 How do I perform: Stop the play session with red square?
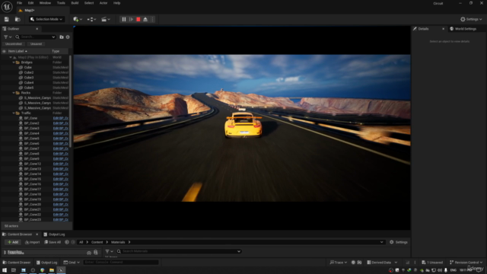[138, 19]
